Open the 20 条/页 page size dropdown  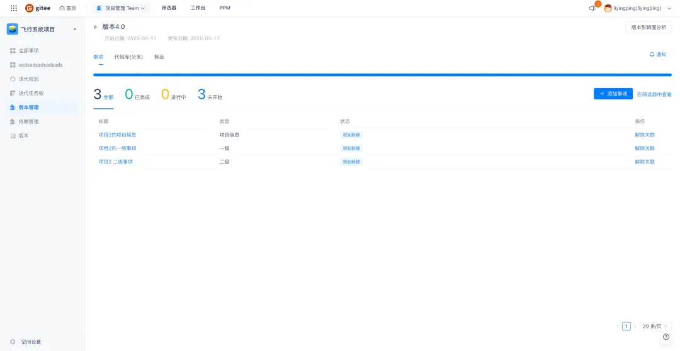pyautogui.click(x=655, y=326)
